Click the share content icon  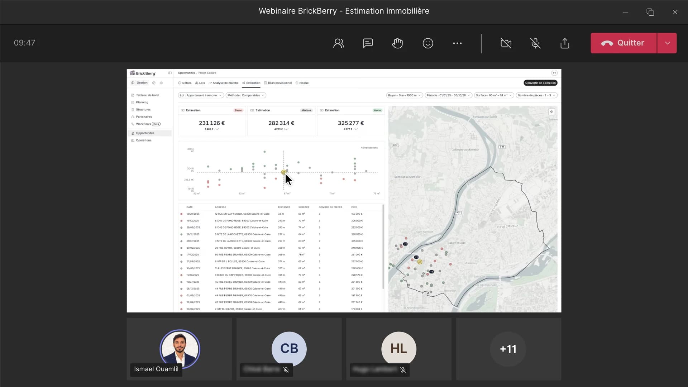[565, 43]
